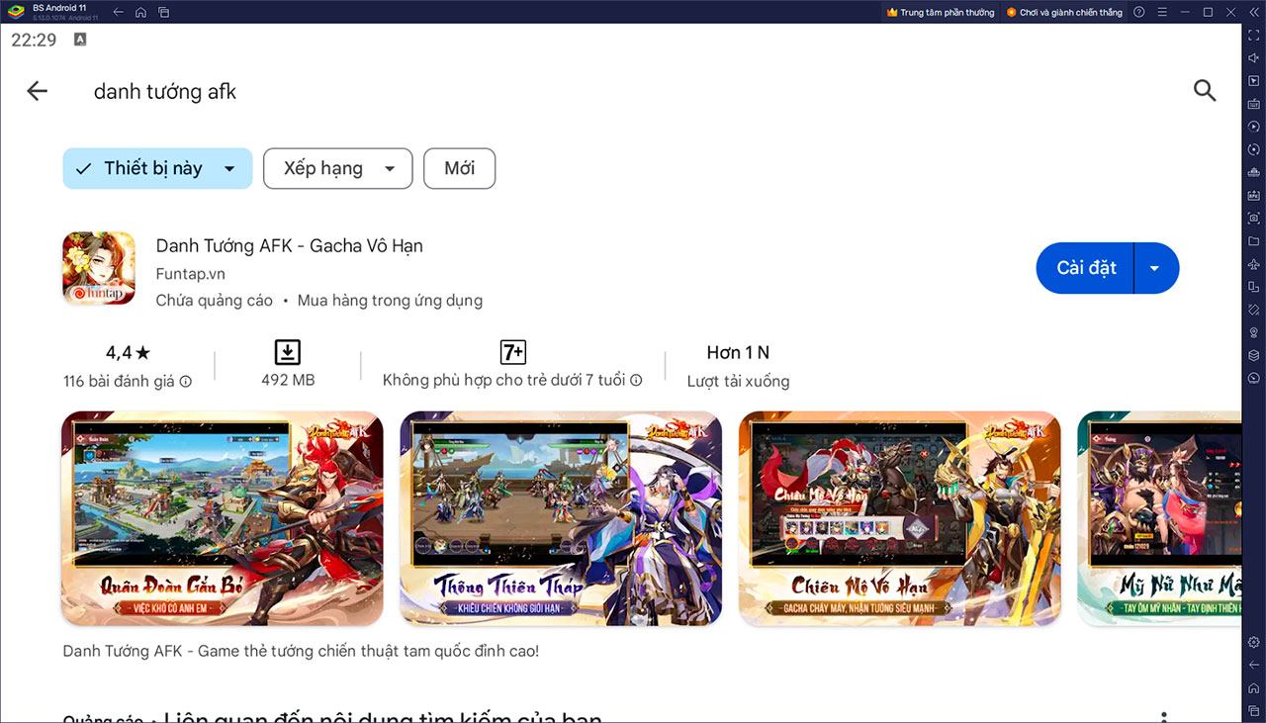Take a screenshot using the sidebar camera icon
Screen dimensions: 1266x723
tap(1253, 218)
